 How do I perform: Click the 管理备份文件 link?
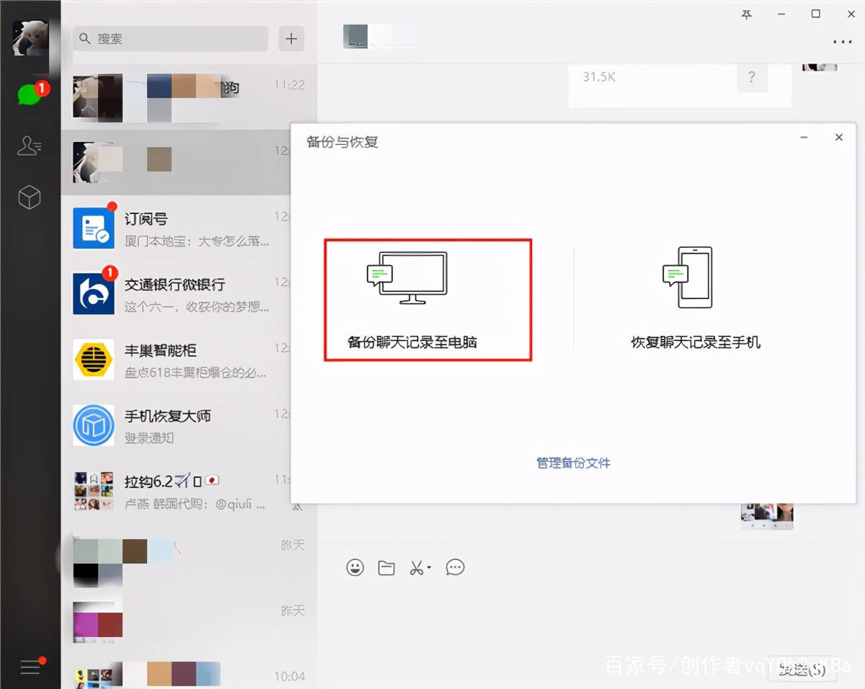click(573, 463)
